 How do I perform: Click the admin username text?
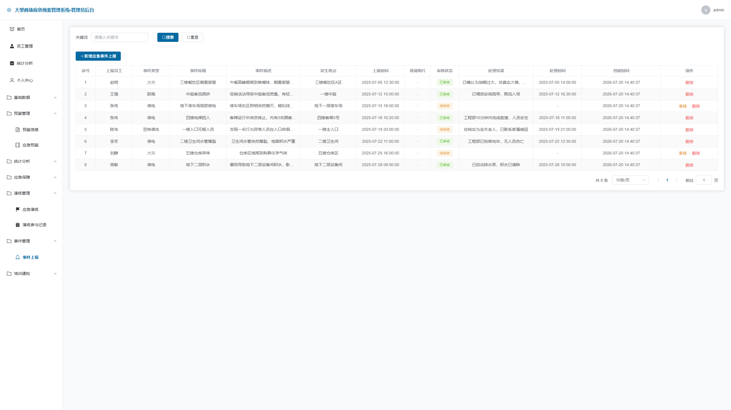(x=718, y=10)
